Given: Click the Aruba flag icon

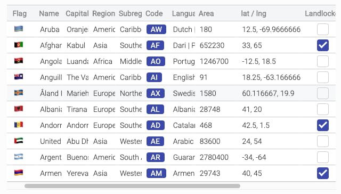Looking at the screenshot, I should point(19,29).
